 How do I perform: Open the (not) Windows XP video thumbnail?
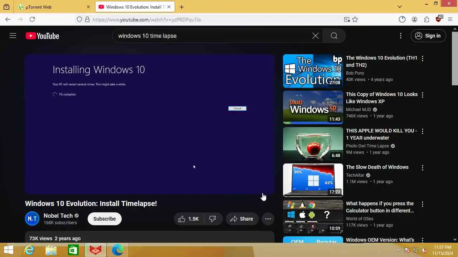point(313,107)
